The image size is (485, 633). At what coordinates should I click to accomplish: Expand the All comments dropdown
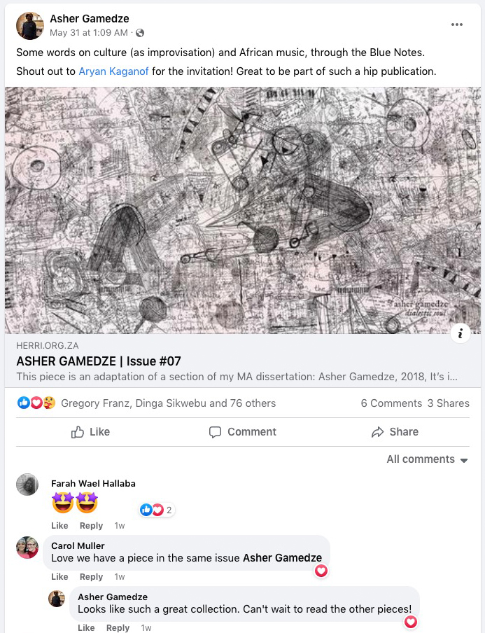click(x=428, y=459)
